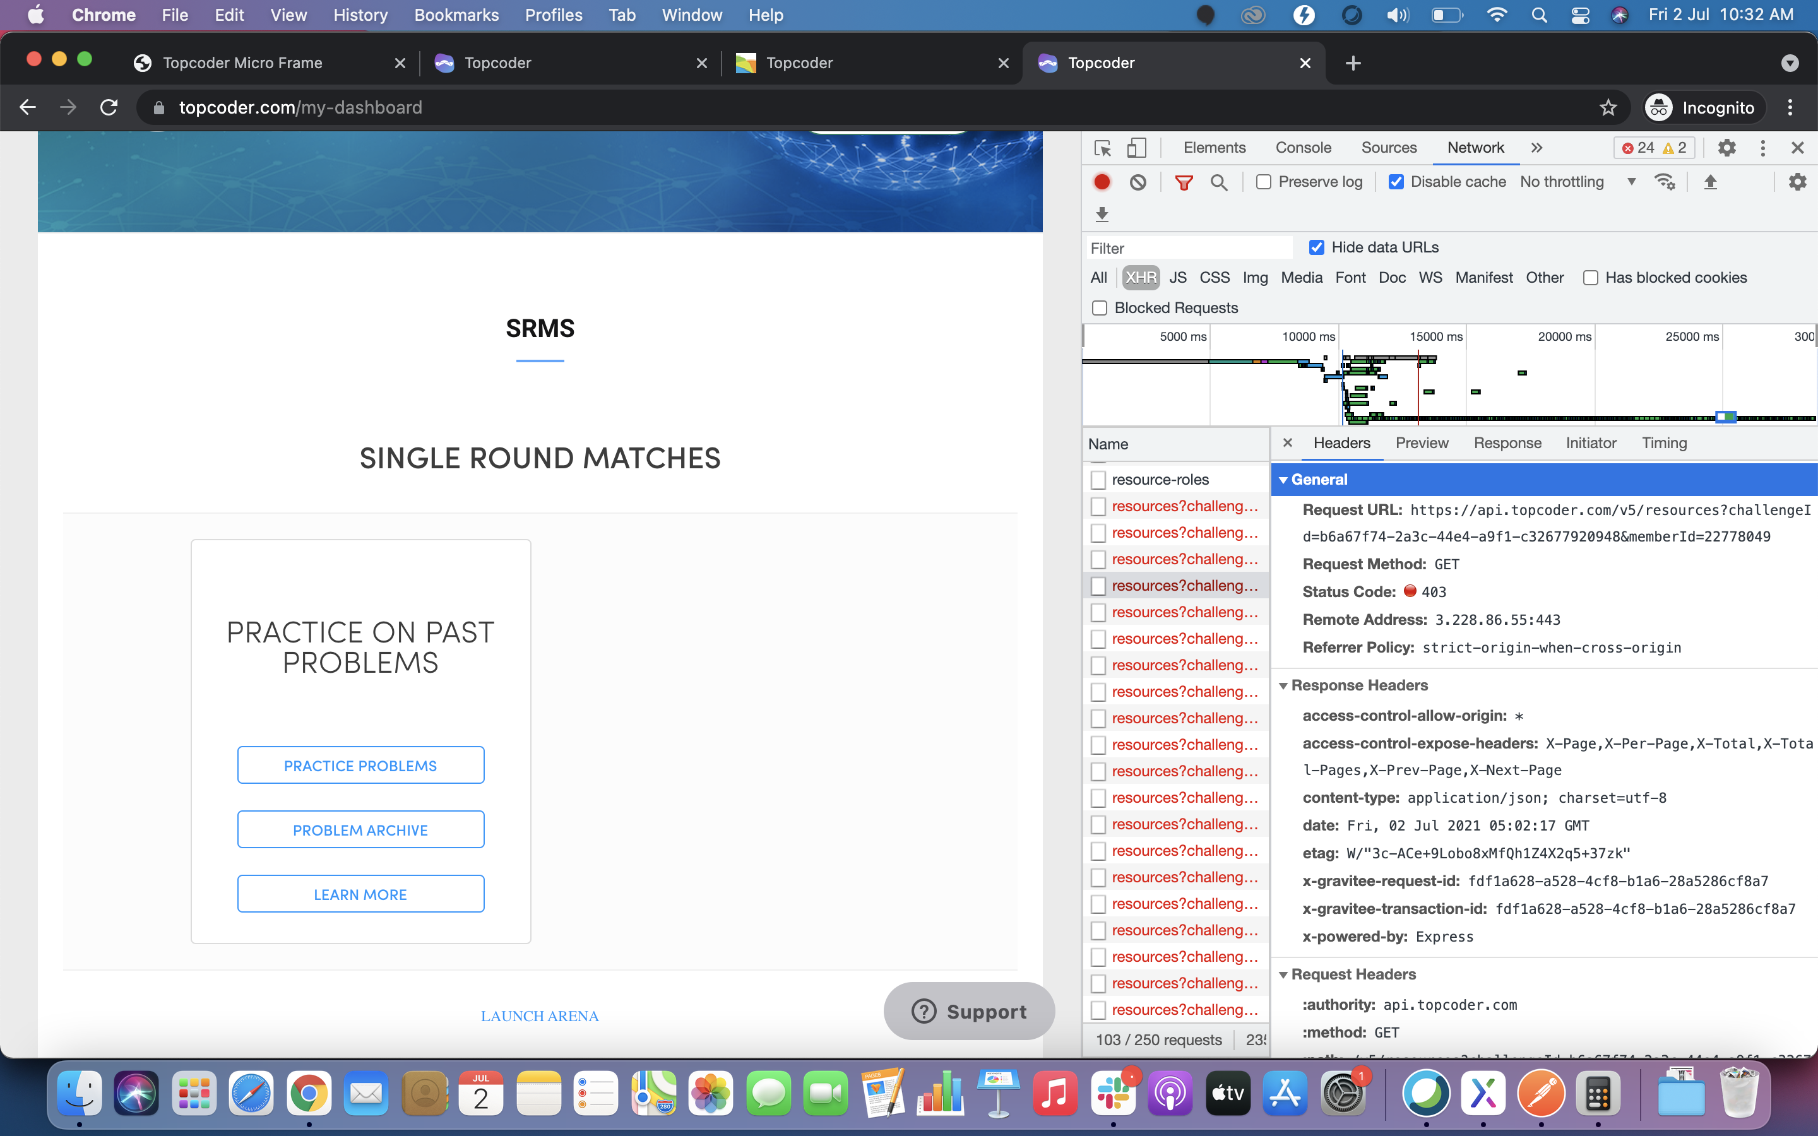The width and height of the screenshot is (1818, 1136).
Task: Click the red record network log icon
Action: coord(1102,182)
